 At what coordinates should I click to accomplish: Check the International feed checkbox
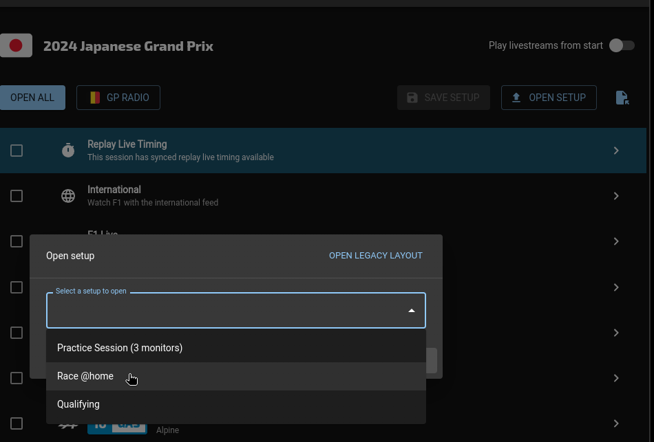(17, 196)
